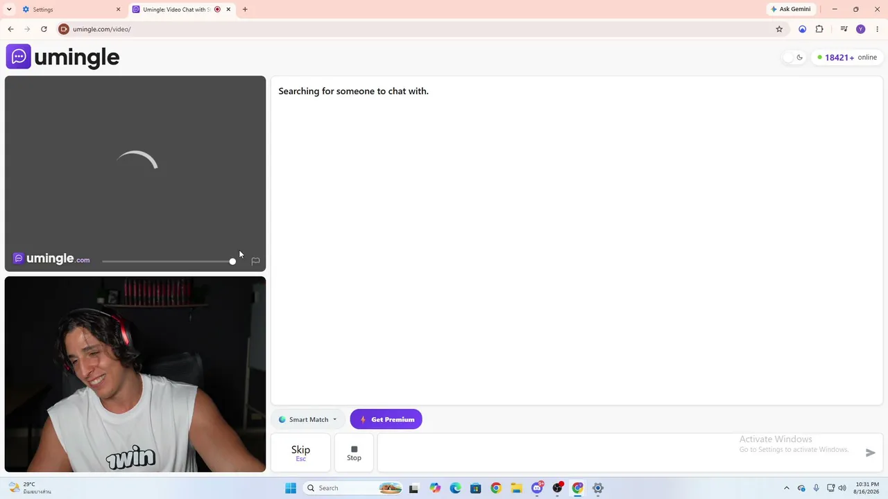Open the media controls icon in Chrome toolbar
This screenshot has height=499, width=888.
click(844, 29)
